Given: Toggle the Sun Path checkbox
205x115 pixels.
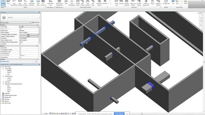Looking at the screenshot, I should [20, 44].
